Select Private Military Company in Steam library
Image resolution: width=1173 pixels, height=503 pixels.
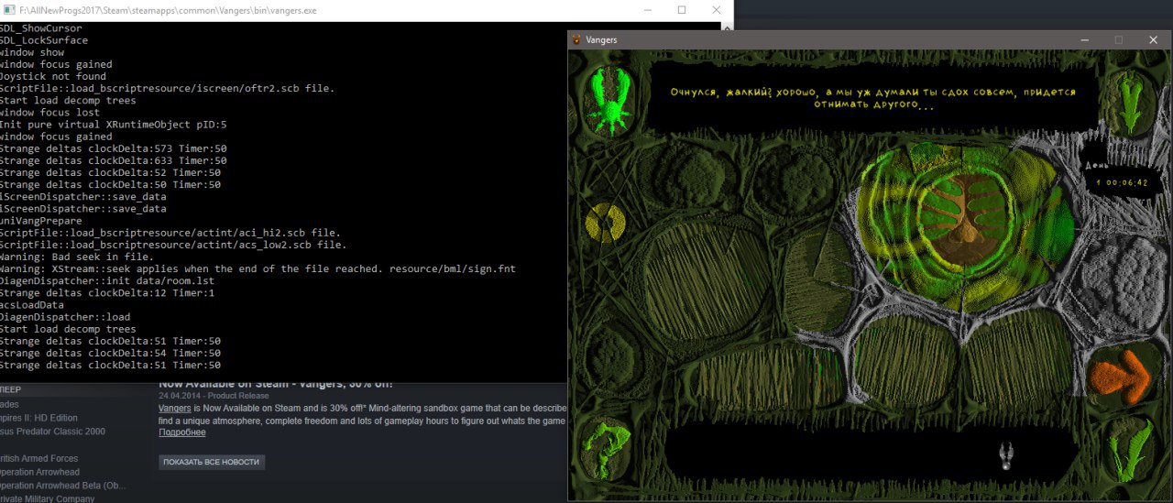tap(47, 498)
